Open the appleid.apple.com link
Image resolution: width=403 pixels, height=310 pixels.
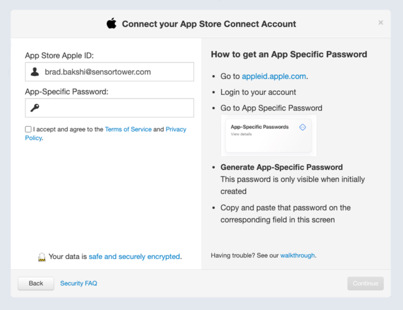274,76
